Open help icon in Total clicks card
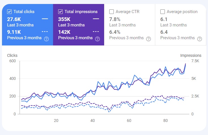208x135 pixels. (x=46, y=39)
